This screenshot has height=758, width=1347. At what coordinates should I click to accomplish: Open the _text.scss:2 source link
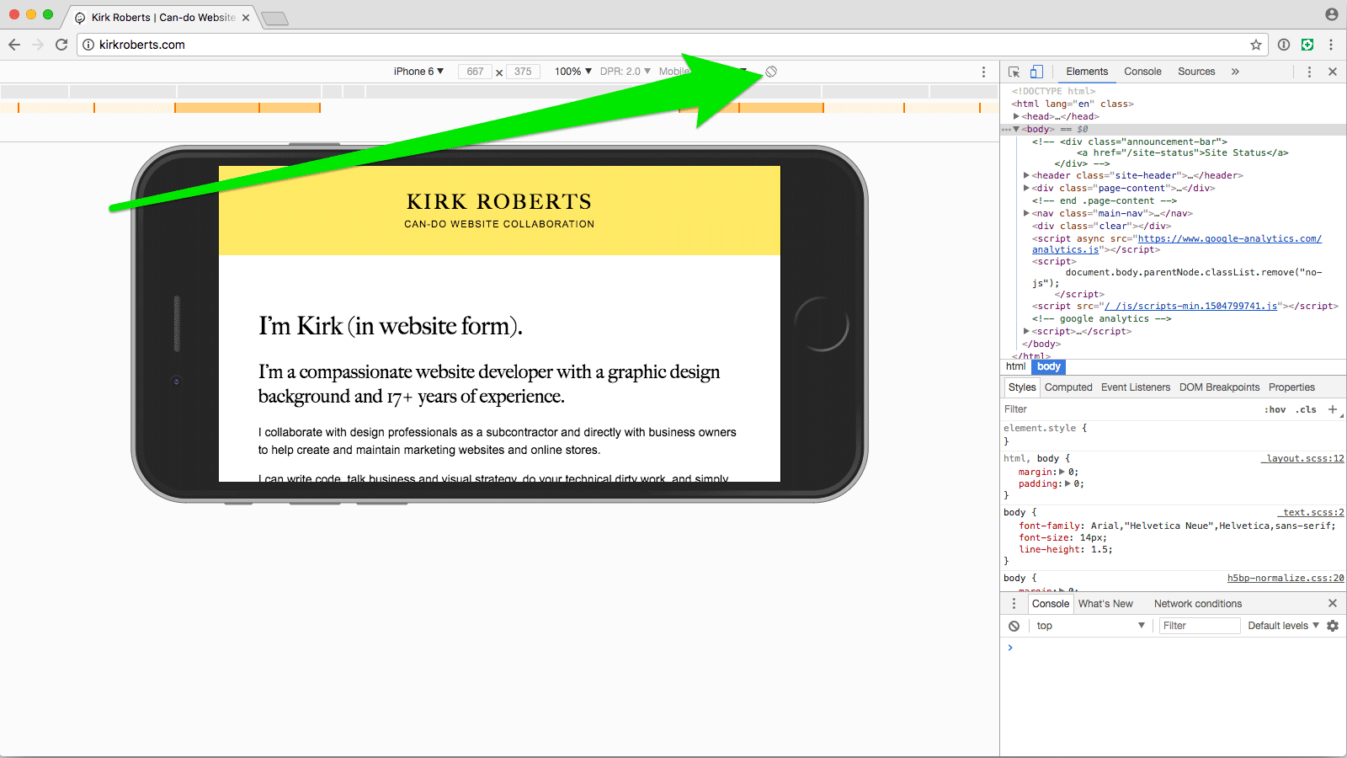(x=1311, y=513)
